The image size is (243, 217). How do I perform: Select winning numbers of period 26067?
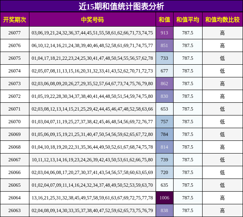tap(92, 160)
